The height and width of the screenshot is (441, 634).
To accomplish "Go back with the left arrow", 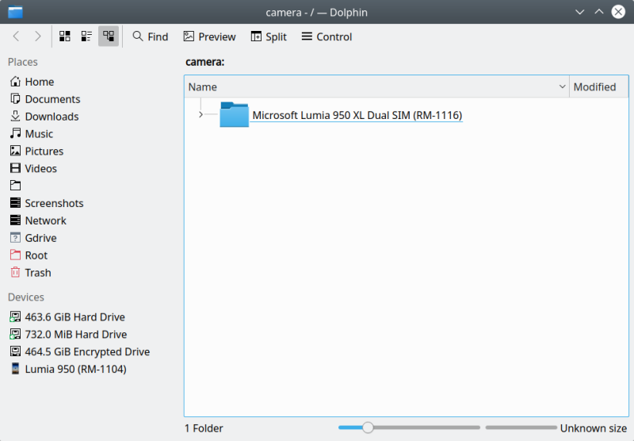I will [16, 36].
